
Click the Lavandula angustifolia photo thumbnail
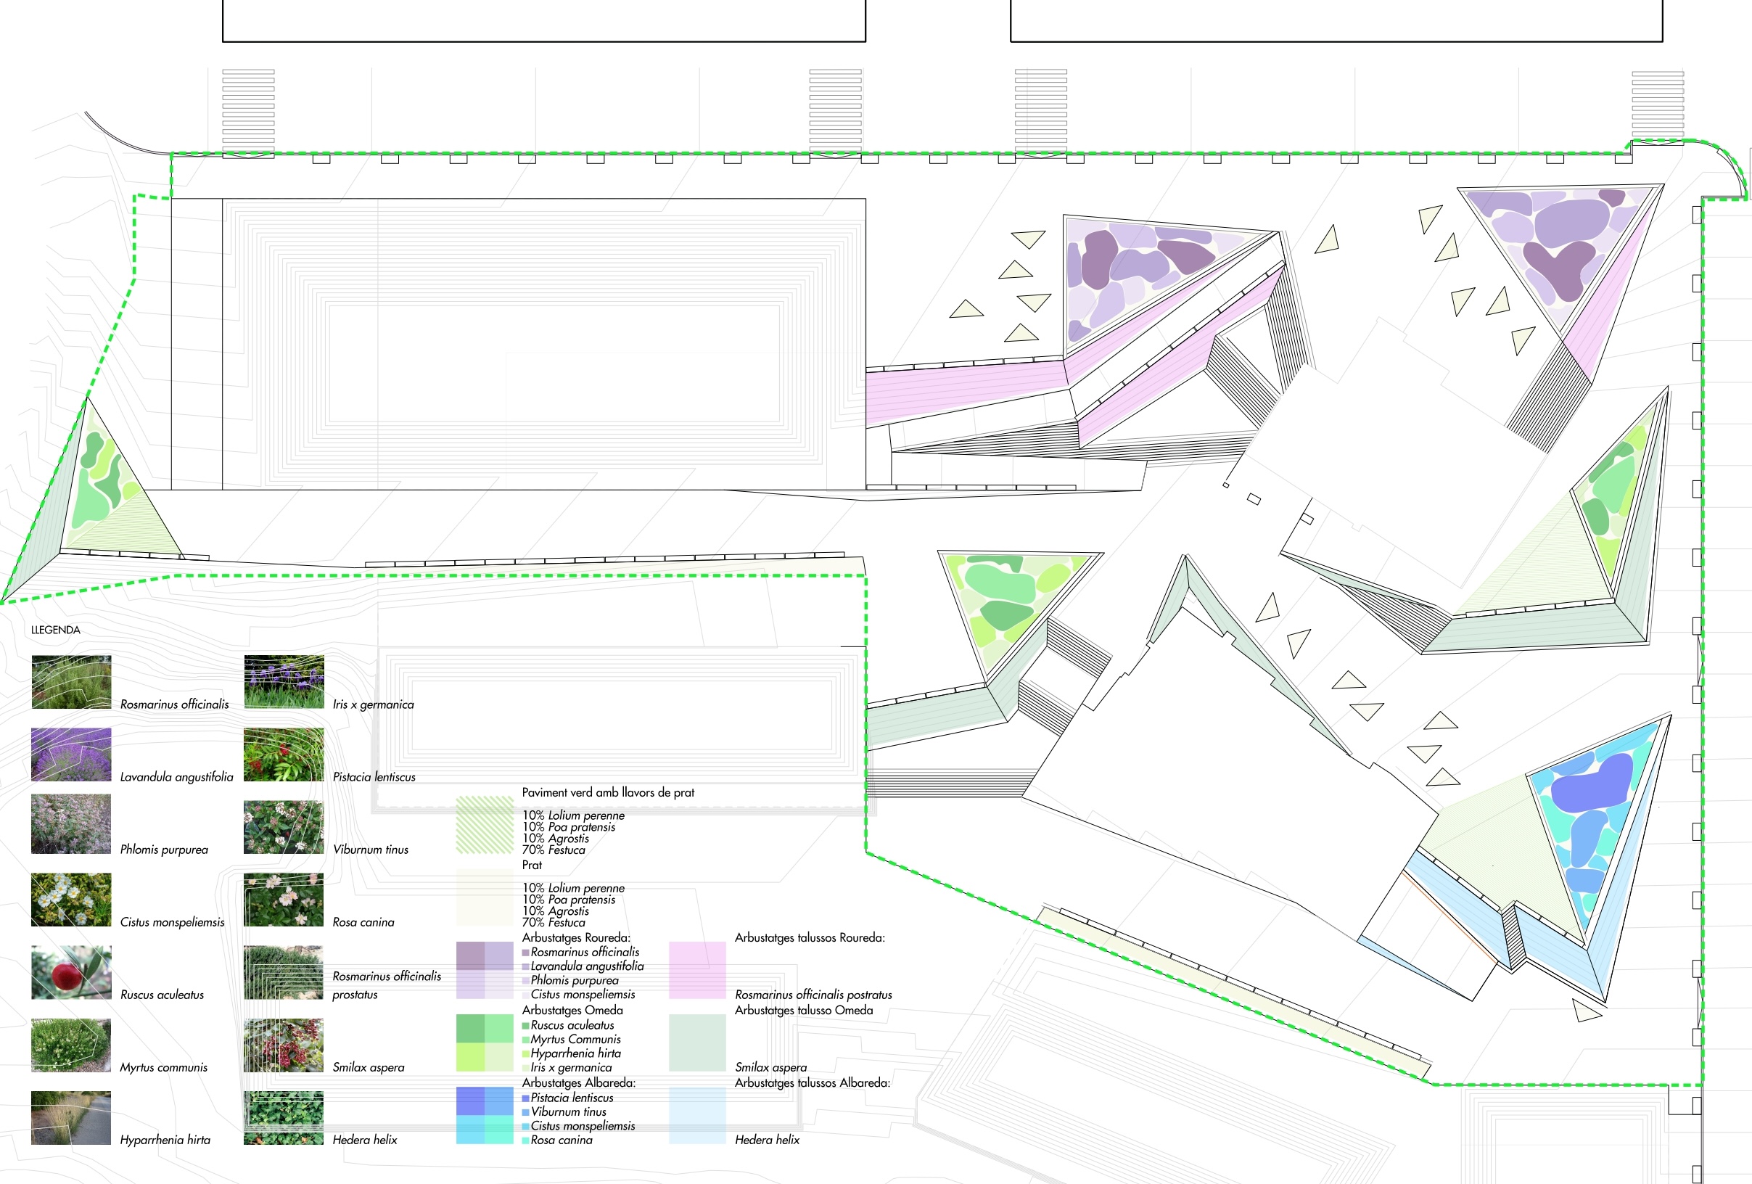click(x=71, y=755)
